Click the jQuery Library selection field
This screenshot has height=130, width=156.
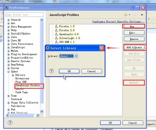pyautogui.click(x=66, y=56)
